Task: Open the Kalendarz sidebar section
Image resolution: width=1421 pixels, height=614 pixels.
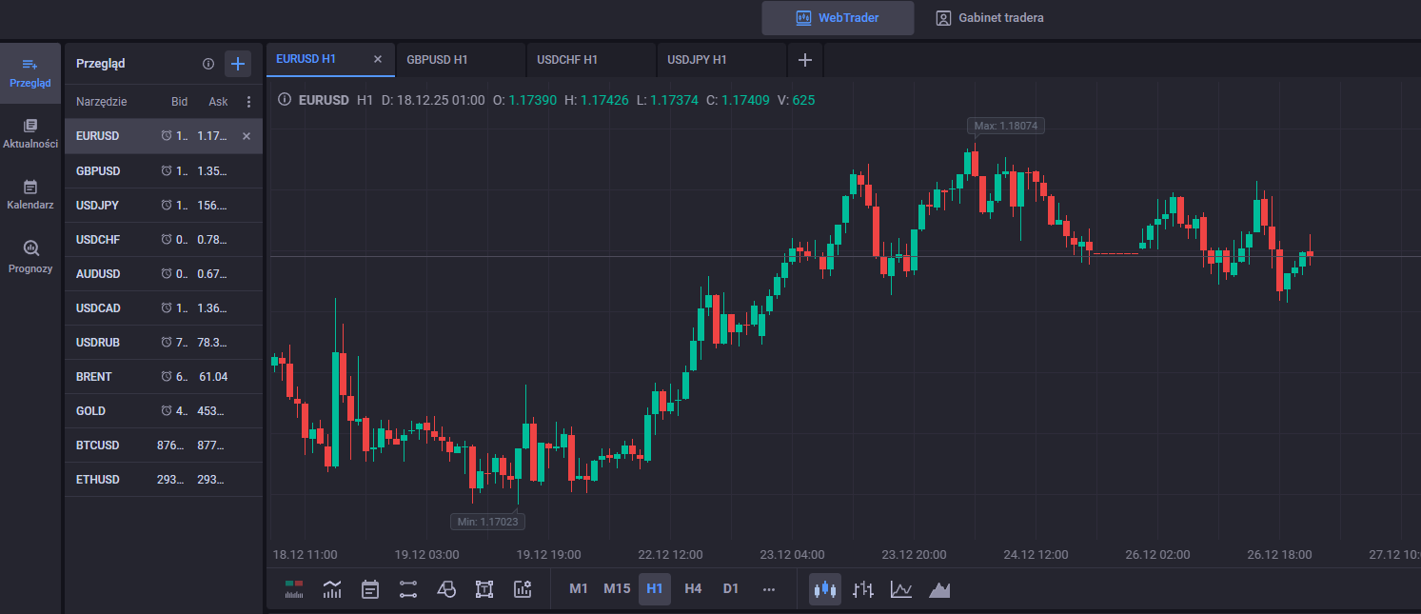Action: (30, 194)
